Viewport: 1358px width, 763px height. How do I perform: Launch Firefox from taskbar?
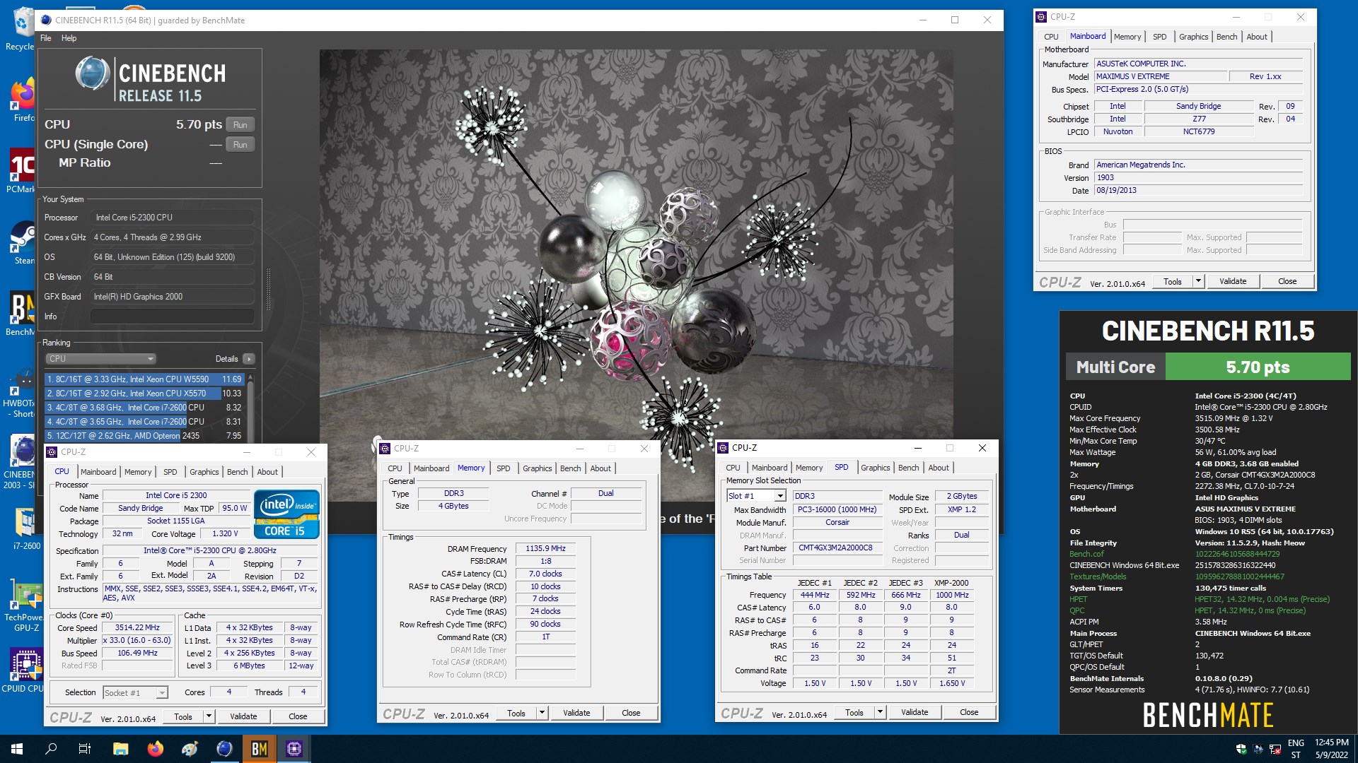tap(155, 749)
